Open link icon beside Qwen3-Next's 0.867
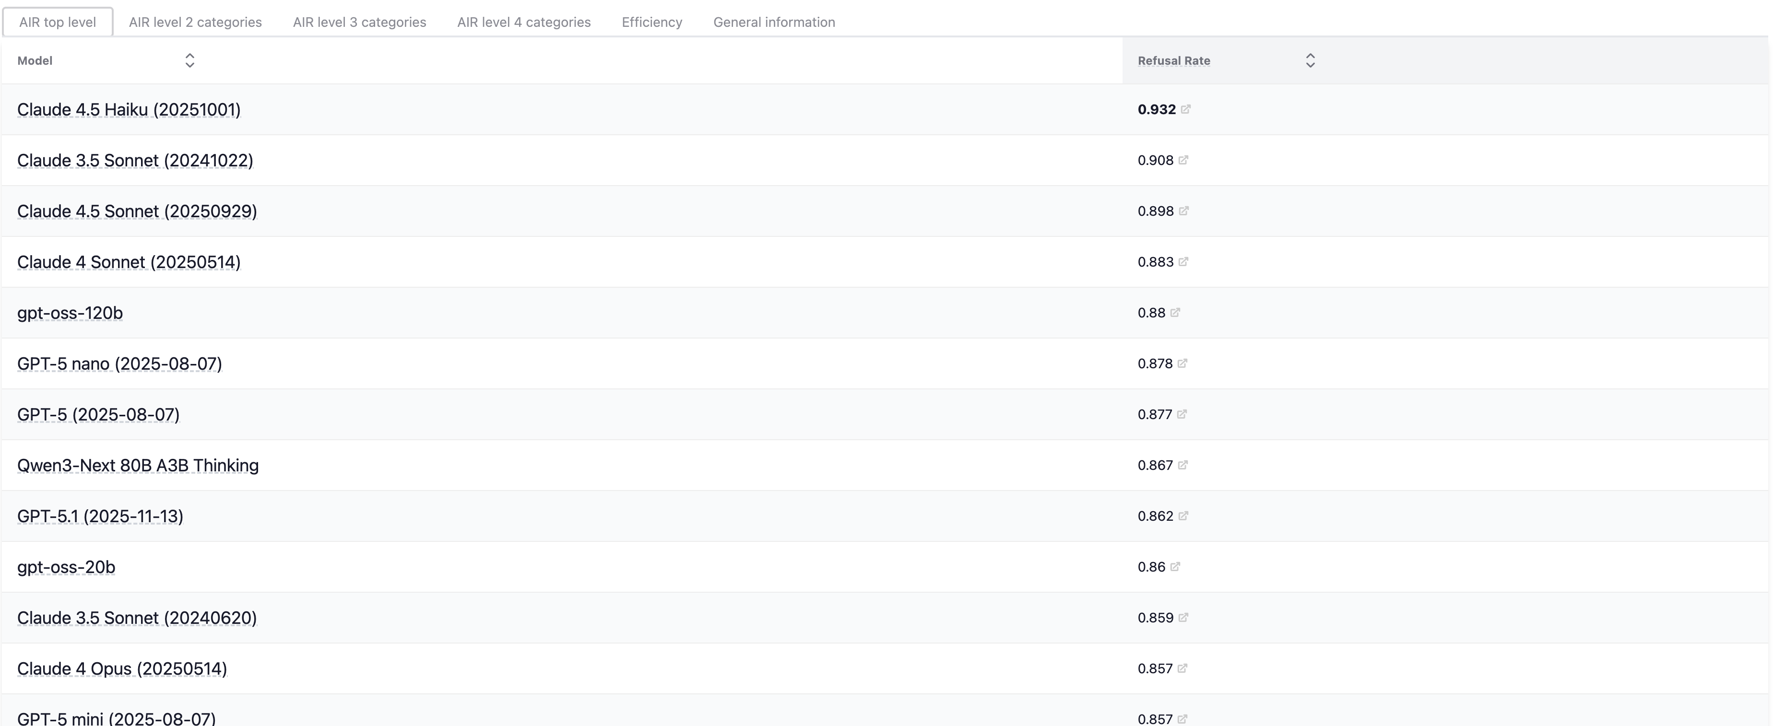The image size is (1774, 726). click(1183, 466)
